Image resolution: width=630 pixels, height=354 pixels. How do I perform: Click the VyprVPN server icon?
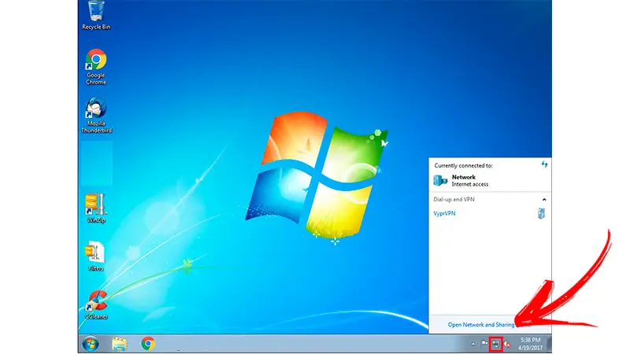(x=541, y=213)
